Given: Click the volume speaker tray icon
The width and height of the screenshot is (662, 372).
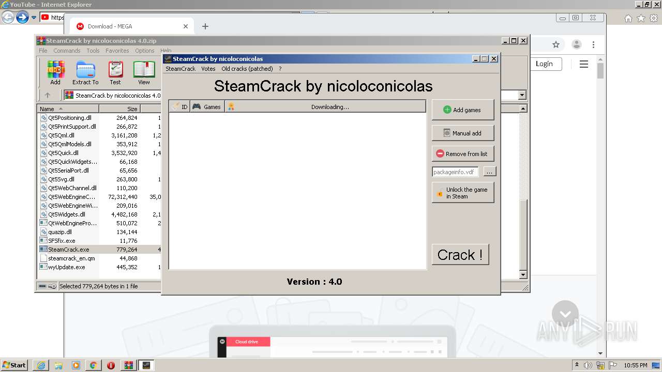Looking at the screenshot, I should pos(588,365).
